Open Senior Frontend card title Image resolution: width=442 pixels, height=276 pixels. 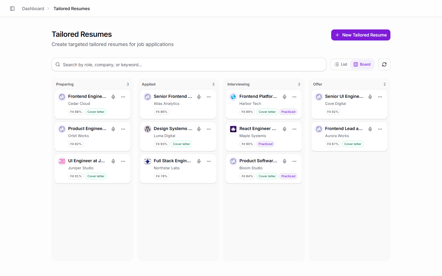(x=173, y=96)
